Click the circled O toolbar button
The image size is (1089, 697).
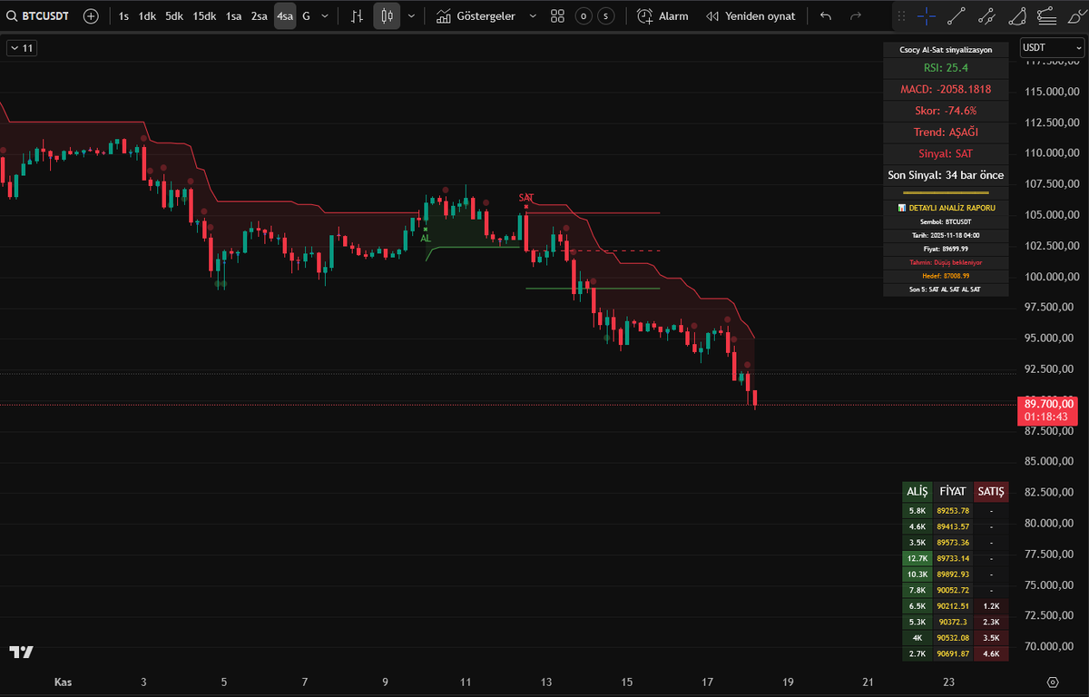pyautogui.click(x=583, y=16)
